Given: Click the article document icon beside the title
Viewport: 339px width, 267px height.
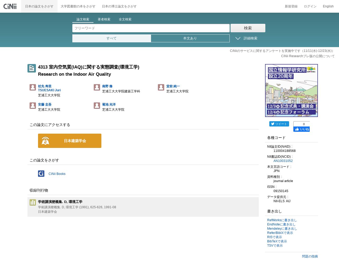Looking at the screenshot, I should pos(32,68).
